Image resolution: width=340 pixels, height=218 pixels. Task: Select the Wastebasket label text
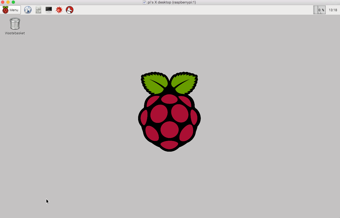15,34
